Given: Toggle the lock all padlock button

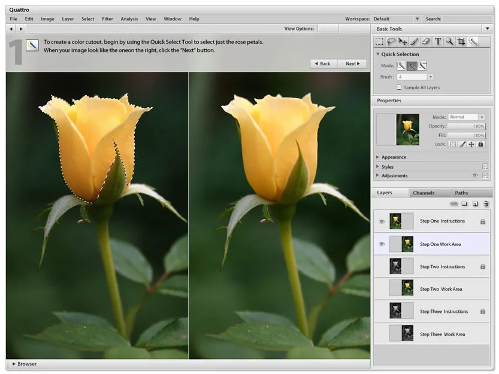Looking at the screenshot, I should point(480,144).
